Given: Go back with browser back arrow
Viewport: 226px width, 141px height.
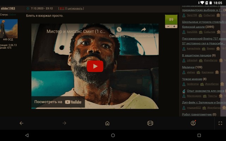Looking at the screenshot, I should tap(22, 123).
